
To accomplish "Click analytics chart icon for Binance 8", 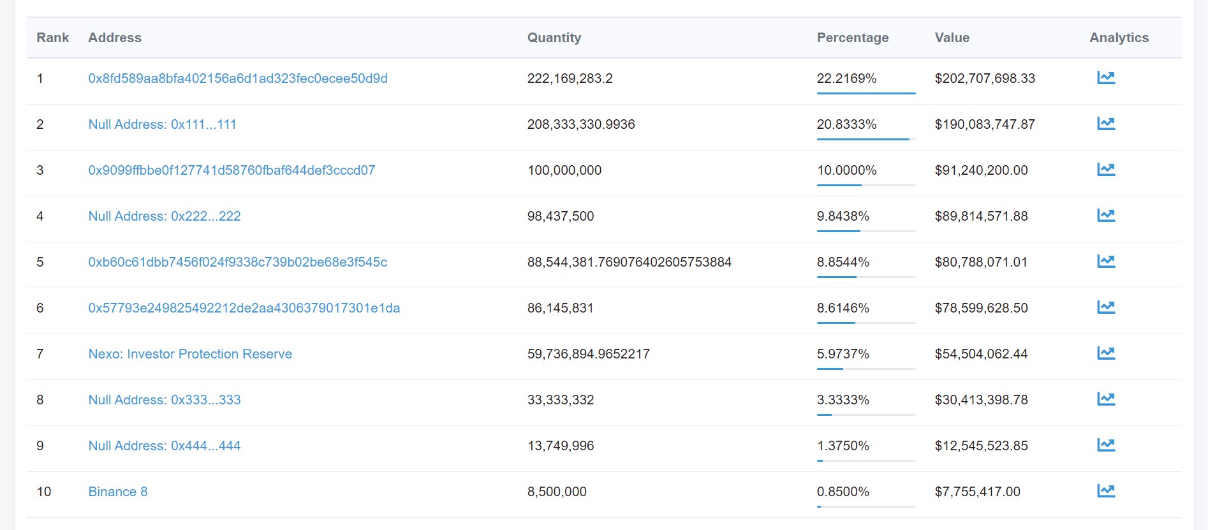I will pyautogui.click(x=1106, y=491).
